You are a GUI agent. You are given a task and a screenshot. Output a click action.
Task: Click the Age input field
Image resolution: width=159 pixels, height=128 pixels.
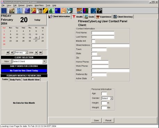pyautogui.click(x=104, y=94)
